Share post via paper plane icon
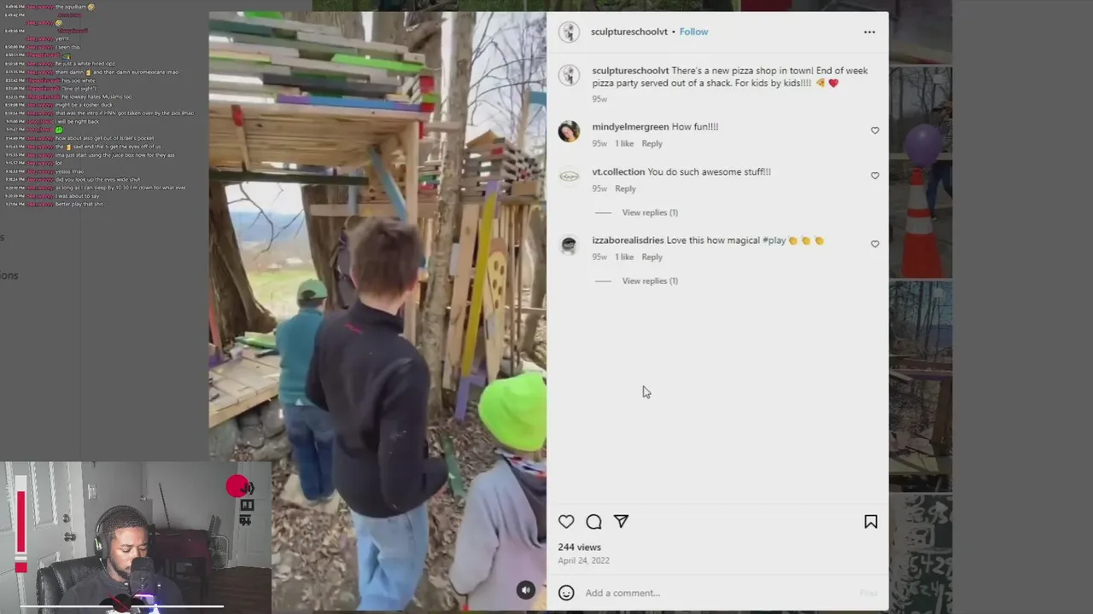Screen dimensions: 1093x614 tap(621, 522)
